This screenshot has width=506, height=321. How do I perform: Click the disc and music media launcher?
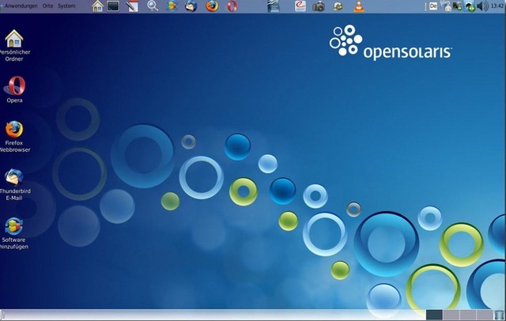(x=338, y=6)
